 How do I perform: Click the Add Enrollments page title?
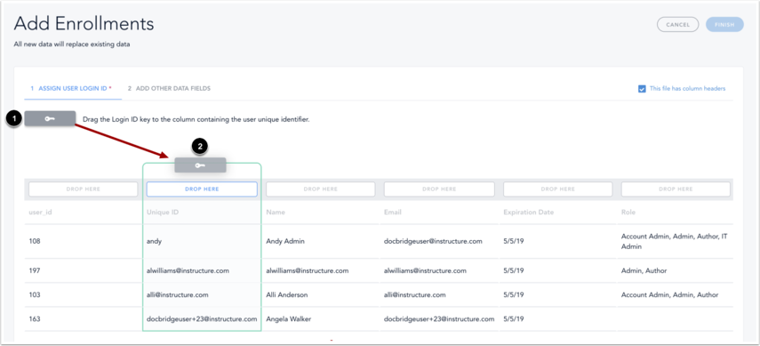[x=84, y=23]
